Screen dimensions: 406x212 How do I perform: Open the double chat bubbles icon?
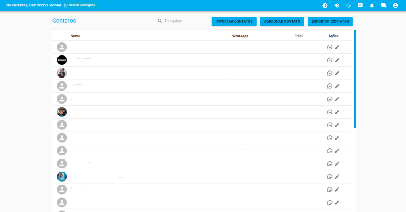point(383,6)
